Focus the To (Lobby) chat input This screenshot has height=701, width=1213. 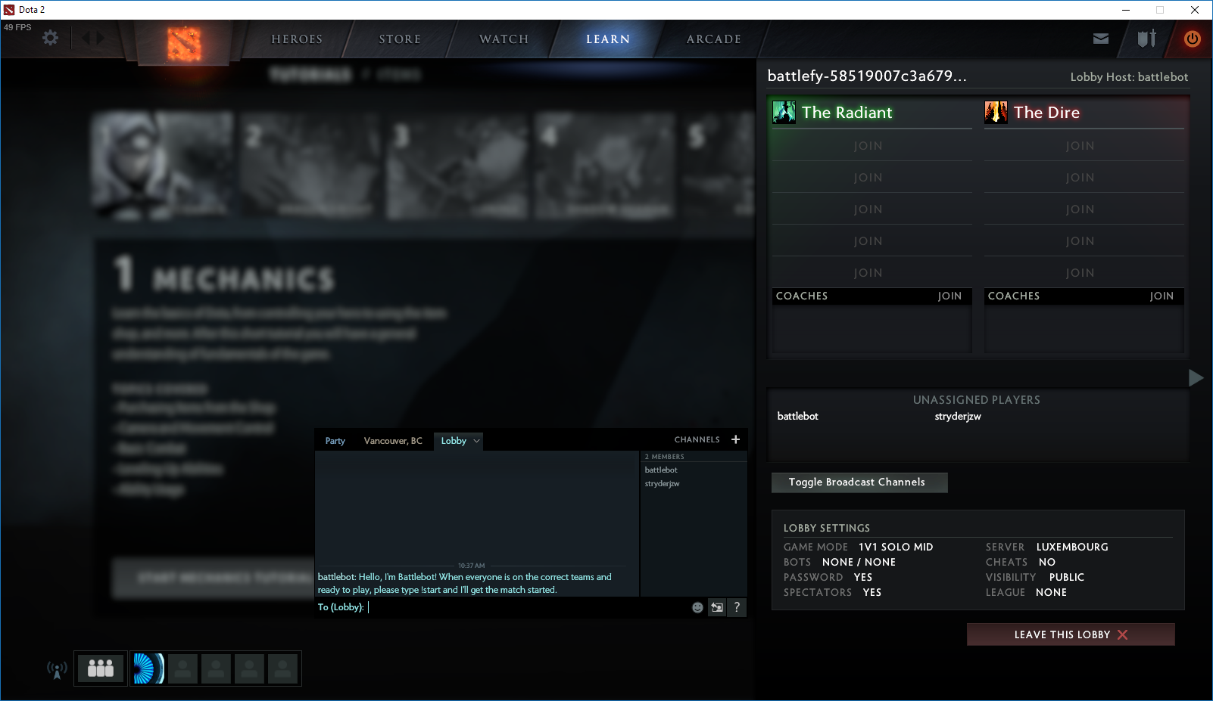pyautogui.click(x=528, y=607)
